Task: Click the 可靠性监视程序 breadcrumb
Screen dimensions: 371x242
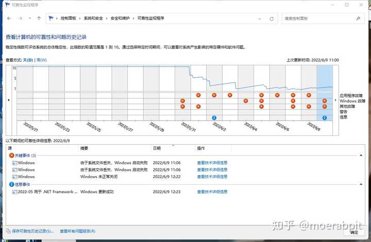Action: (150, 18)
